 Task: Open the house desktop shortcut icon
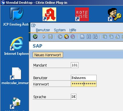click(x=15, y=103)
